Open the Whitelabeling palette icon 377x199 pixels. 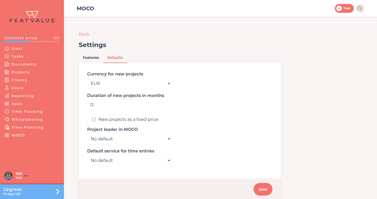[7, 119]
